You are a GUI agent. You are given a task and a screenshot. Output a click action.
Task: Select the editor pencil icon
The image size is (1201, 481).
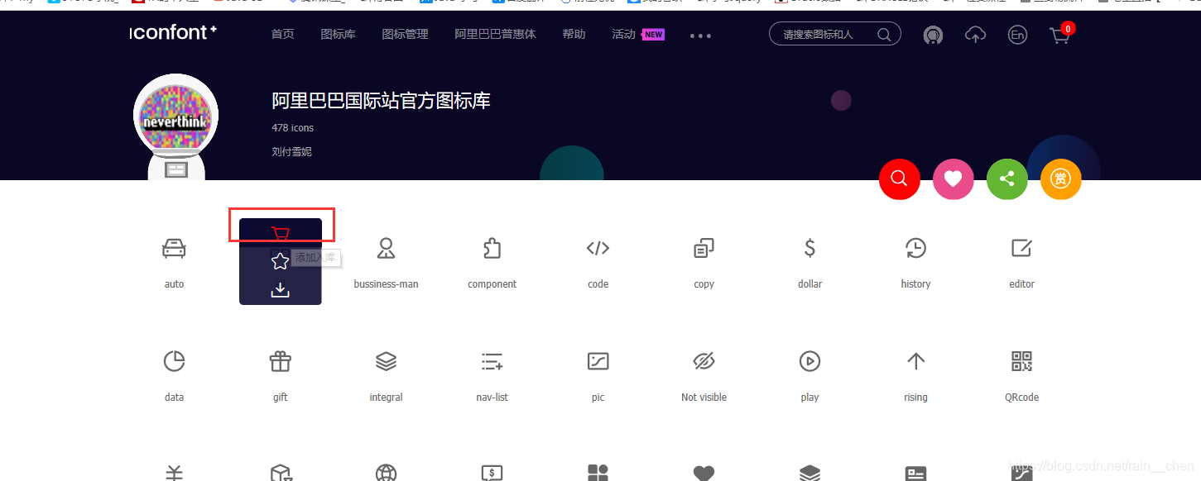tap(1021, 248)
